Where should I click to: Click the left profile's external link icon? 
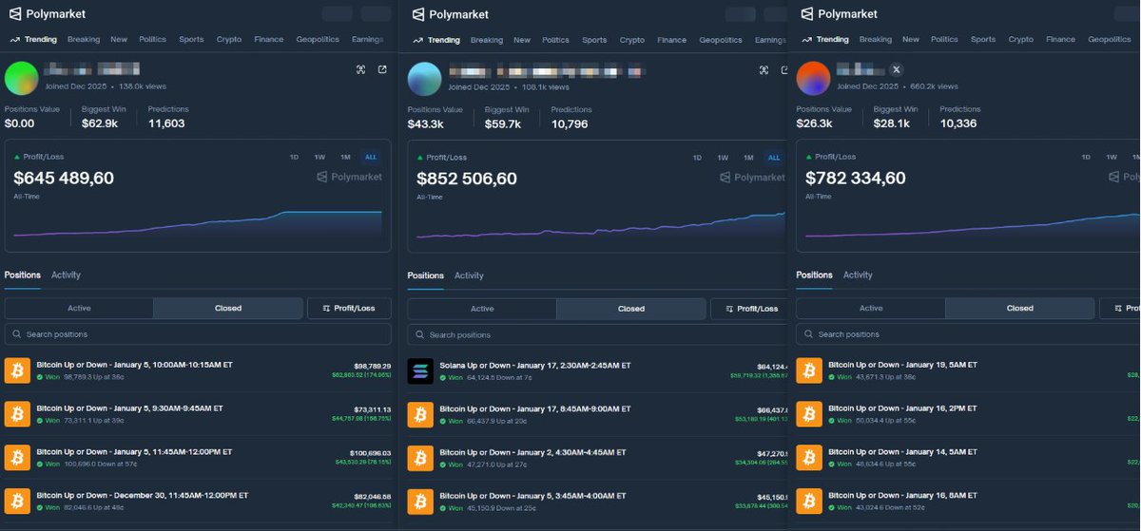tap(382, 69)
